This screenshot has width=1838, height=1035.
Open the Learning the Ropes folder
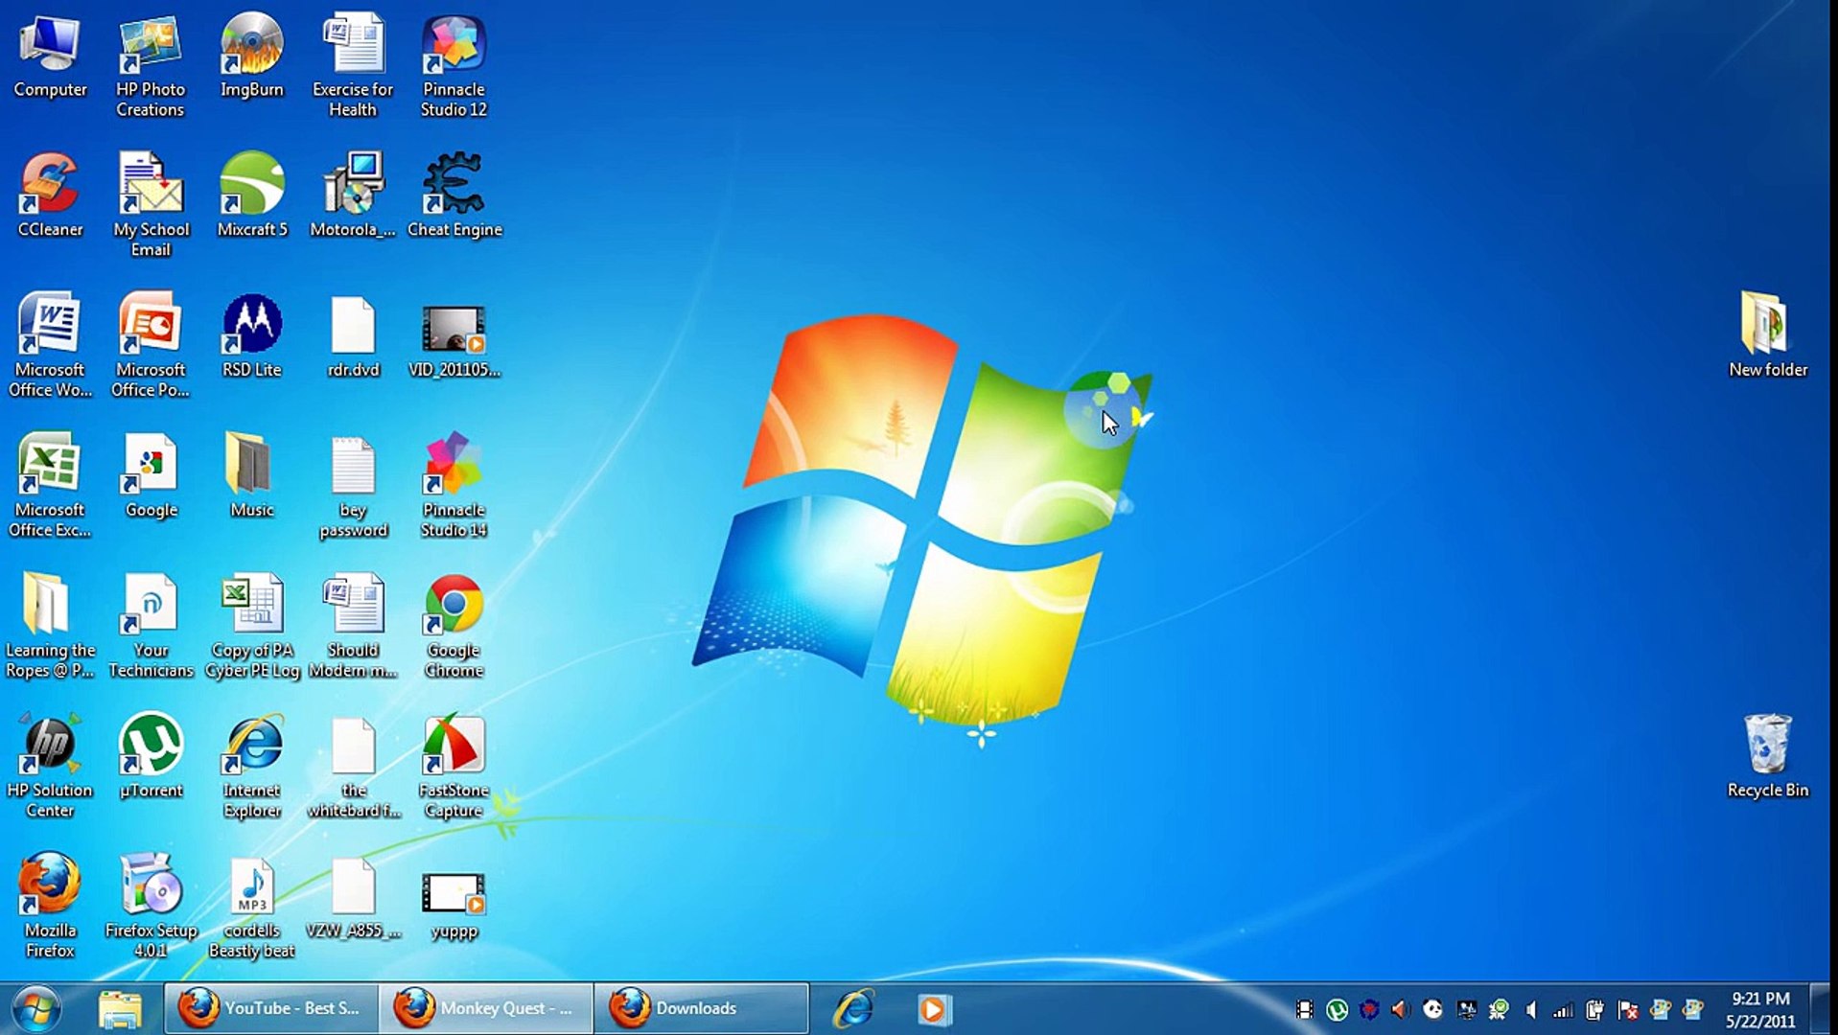click(50, 626)
